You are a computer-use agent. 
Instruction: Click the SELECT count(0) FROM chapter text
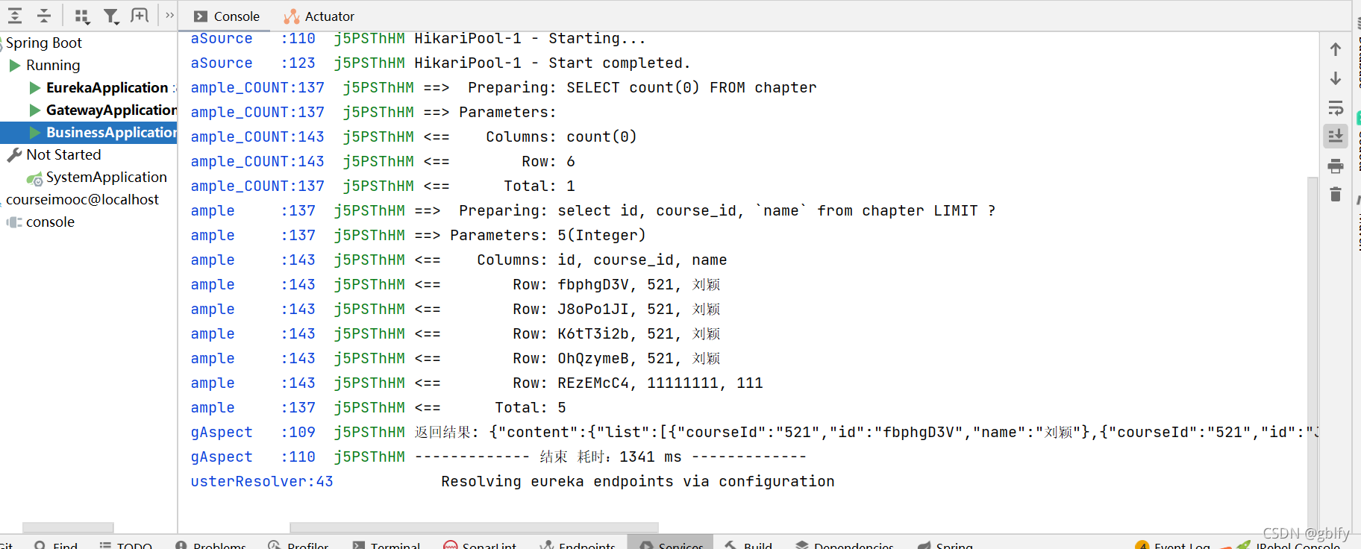click(x=692, y=87)
